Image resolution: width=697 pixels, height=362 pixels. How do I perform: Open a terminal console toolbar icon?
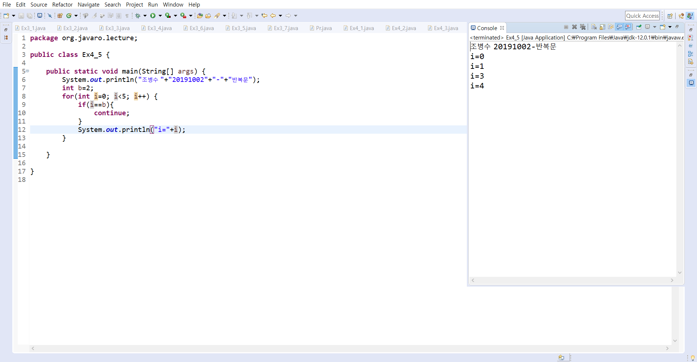[x=40, y=16]
